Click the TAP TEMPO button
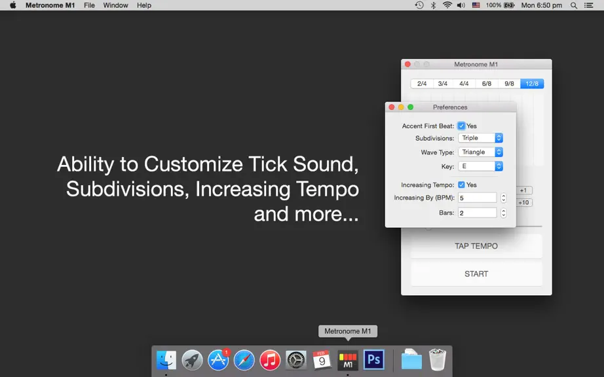The height and width of the screenshot is (377, 604). (476, 246)
